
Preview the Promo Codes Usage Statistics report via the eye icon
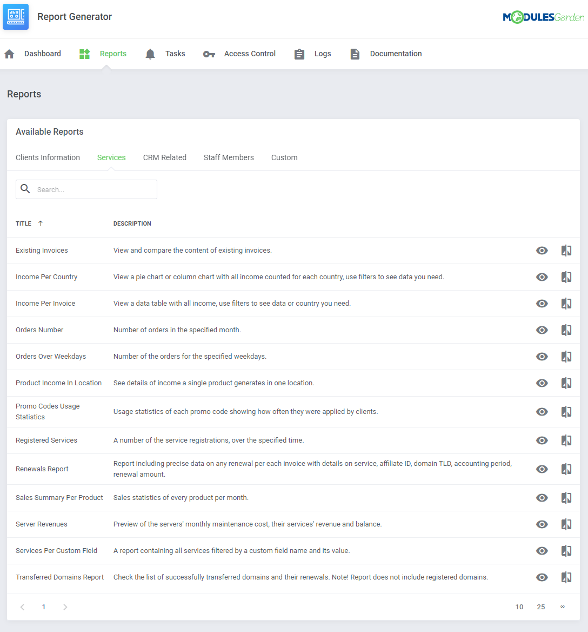pyautogui.click(x=542, y=412)
